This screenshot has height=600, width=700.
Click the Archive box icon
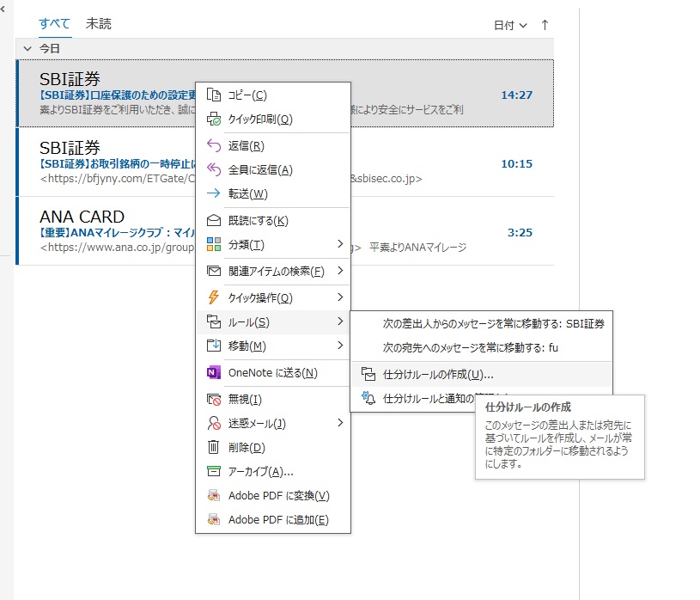tap(214, 471)
